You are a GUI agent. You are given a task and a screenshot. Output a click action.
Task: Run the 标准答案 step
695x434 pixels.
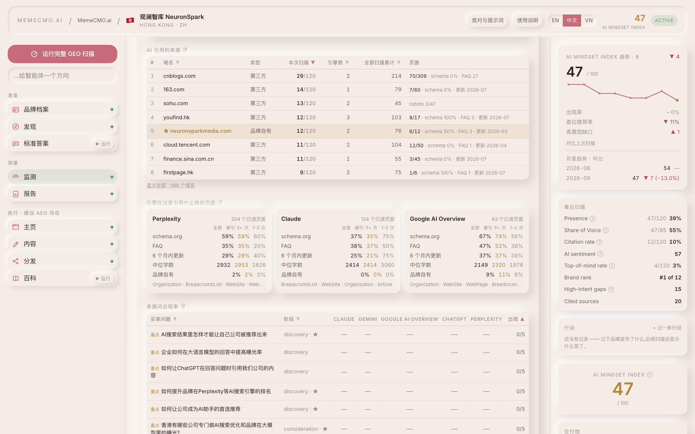click(103, 144)
